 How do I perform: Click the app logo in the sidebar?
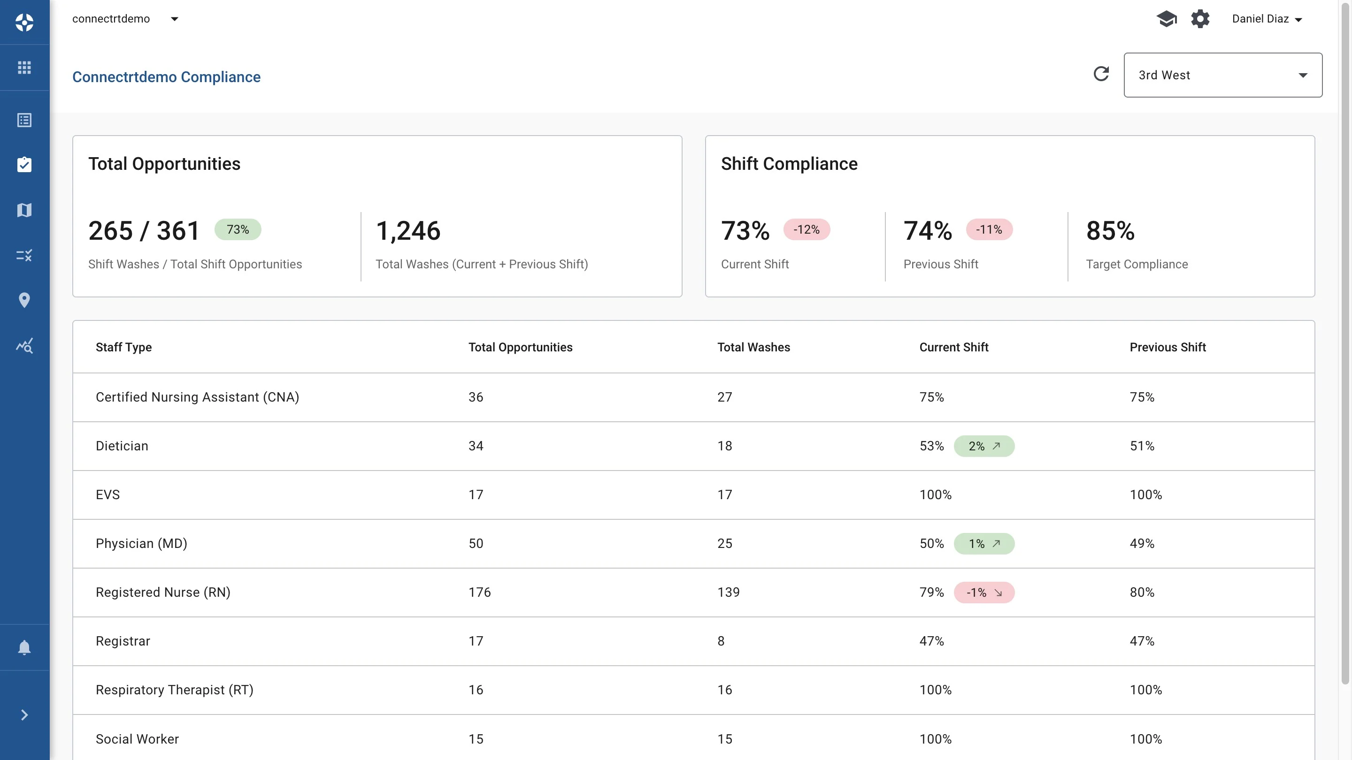click(24, 22)
